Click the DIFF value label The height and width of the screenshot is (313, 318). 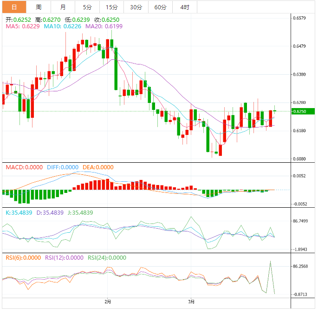(x=62, y=167)
